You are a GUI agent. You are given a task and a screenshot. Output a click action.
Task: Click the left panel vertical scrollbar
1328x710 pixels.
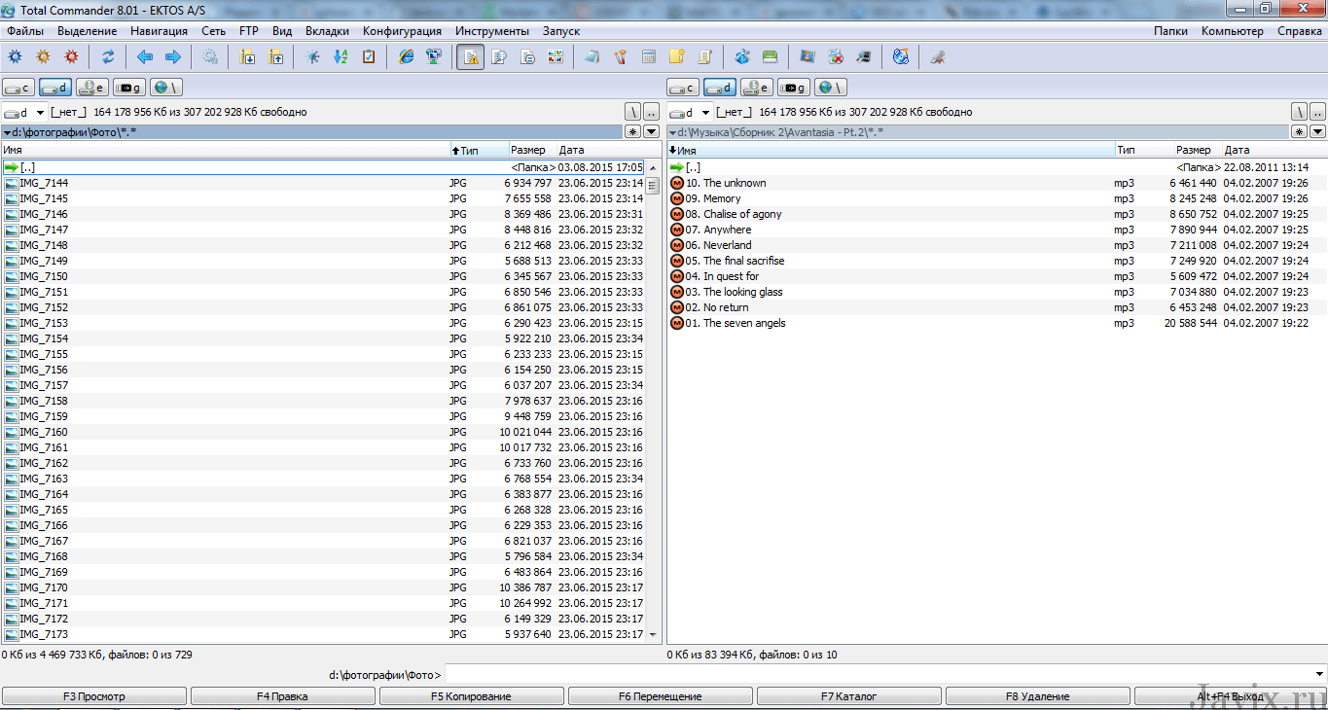click(x=653, y=401)
